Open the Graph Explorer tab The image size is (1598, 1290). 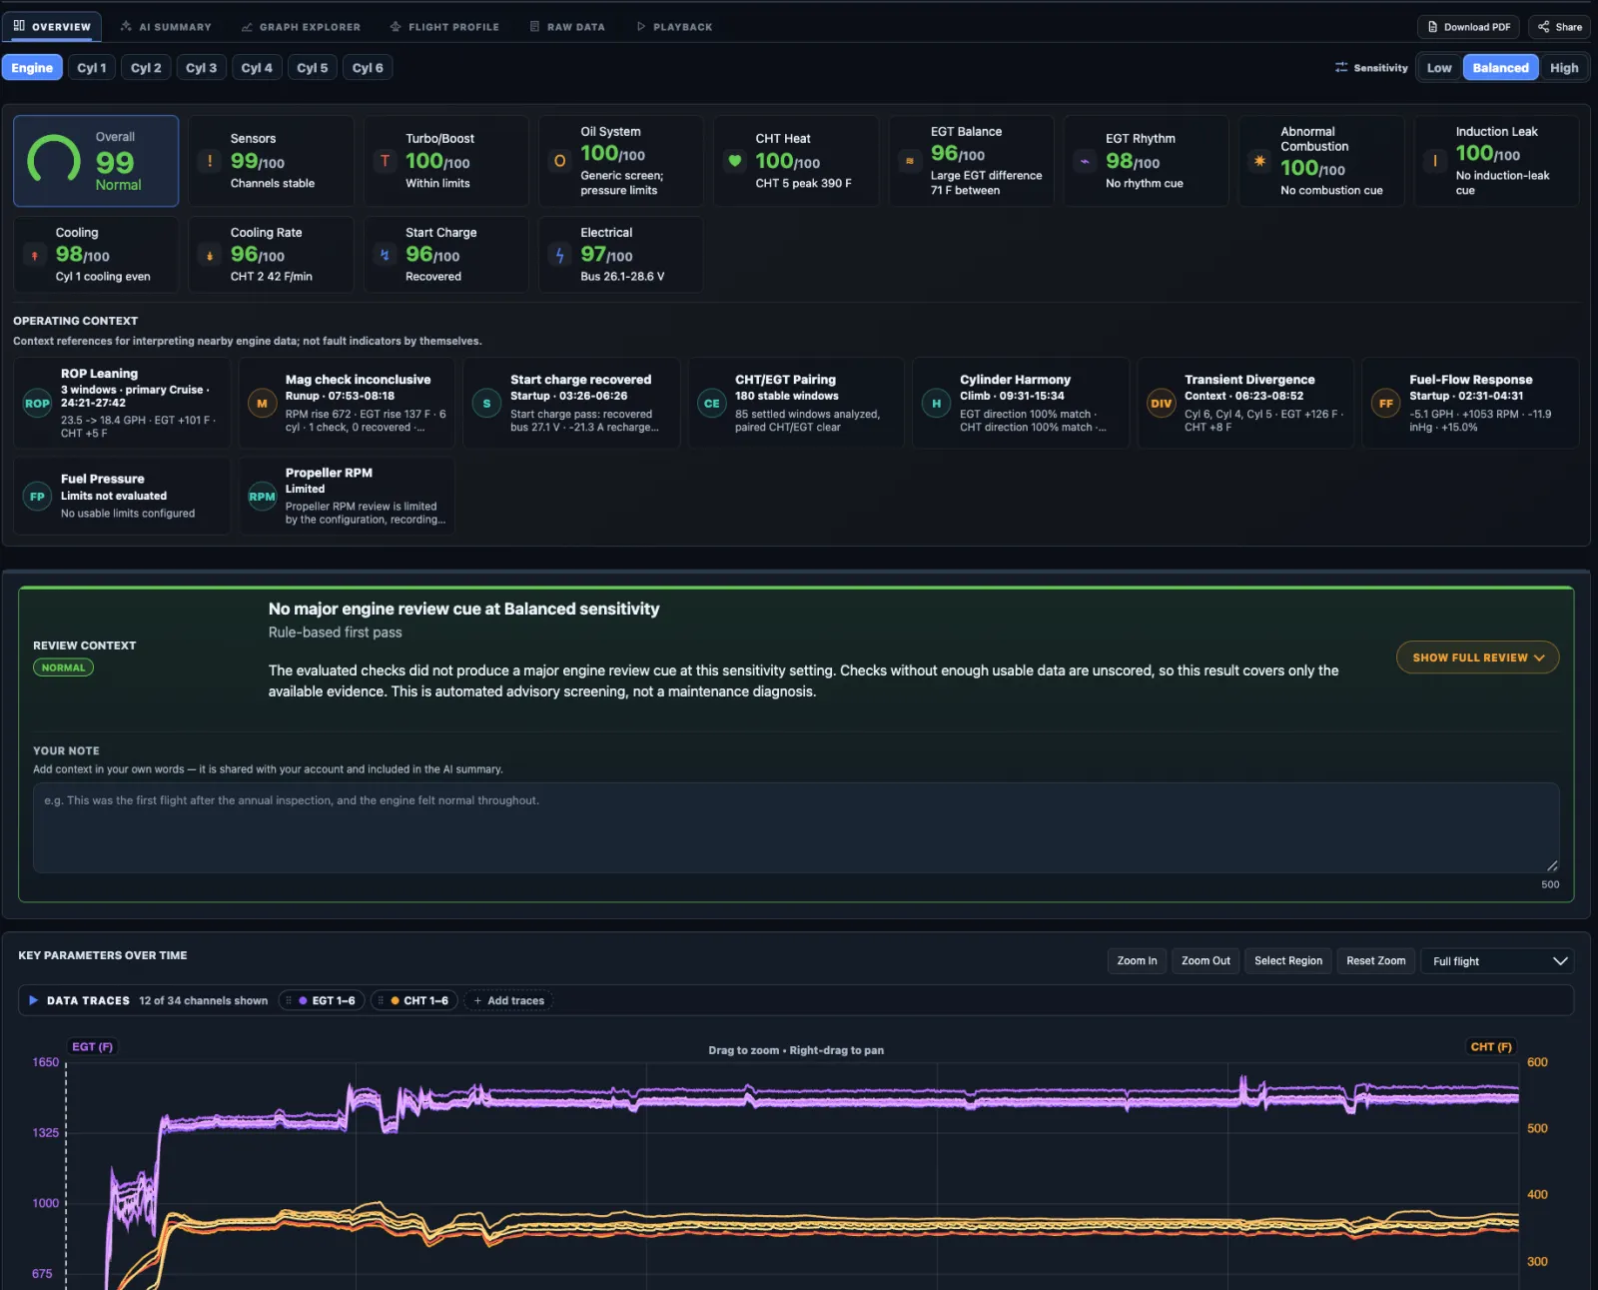point(301,27)
